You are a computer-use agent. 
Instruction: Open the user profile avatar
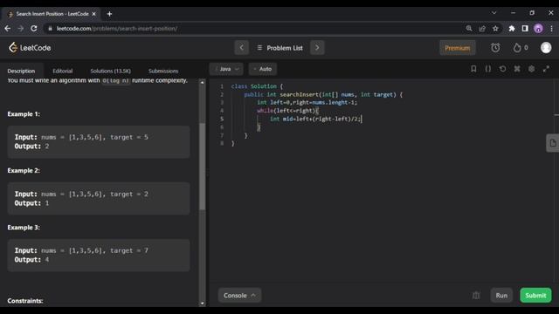click(x=546, y=48)
